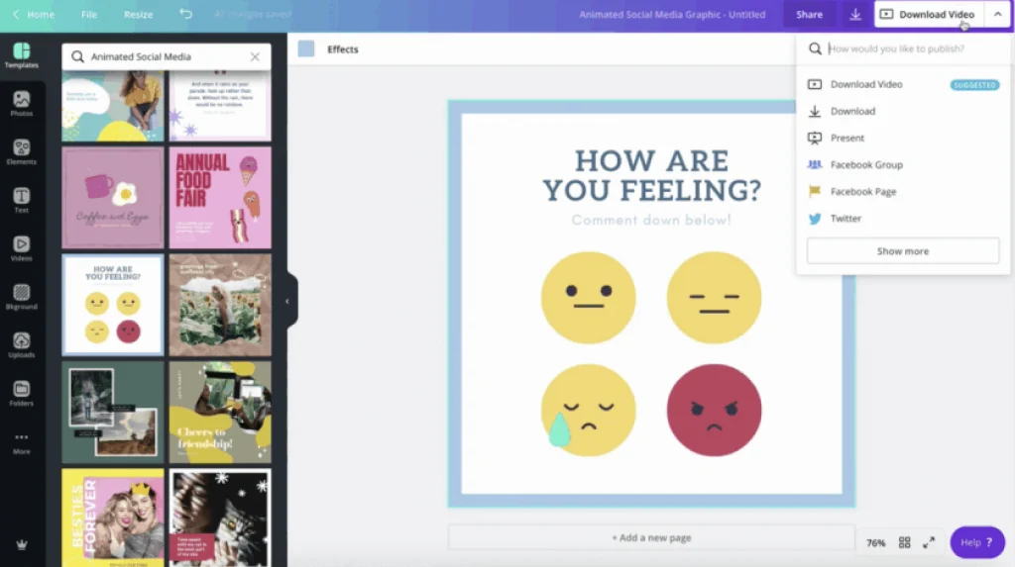Screen dimensions: 1015x567
Task: Collapse the templates side panel handle
Action: 287,301
